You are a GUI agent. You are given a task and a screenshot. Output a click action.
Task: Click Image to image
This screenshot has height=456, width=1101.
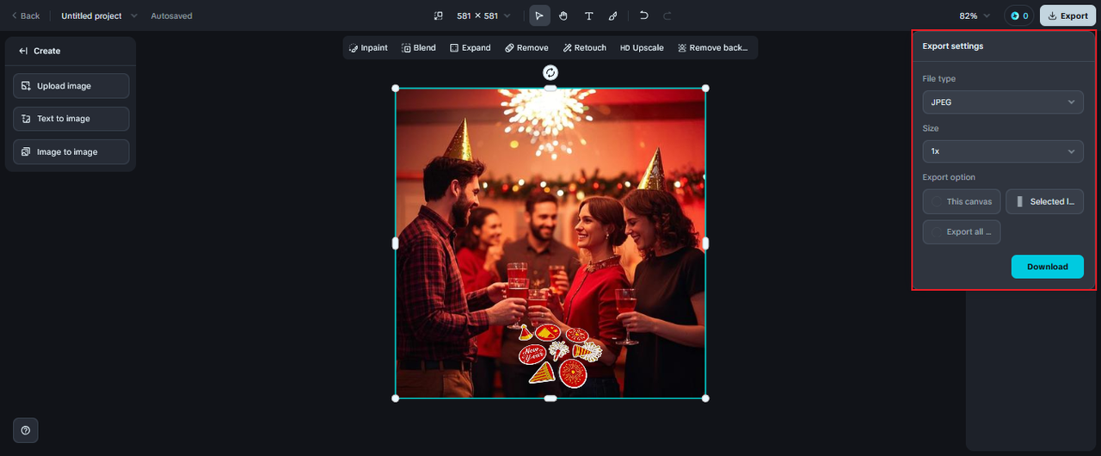(71, 151)
